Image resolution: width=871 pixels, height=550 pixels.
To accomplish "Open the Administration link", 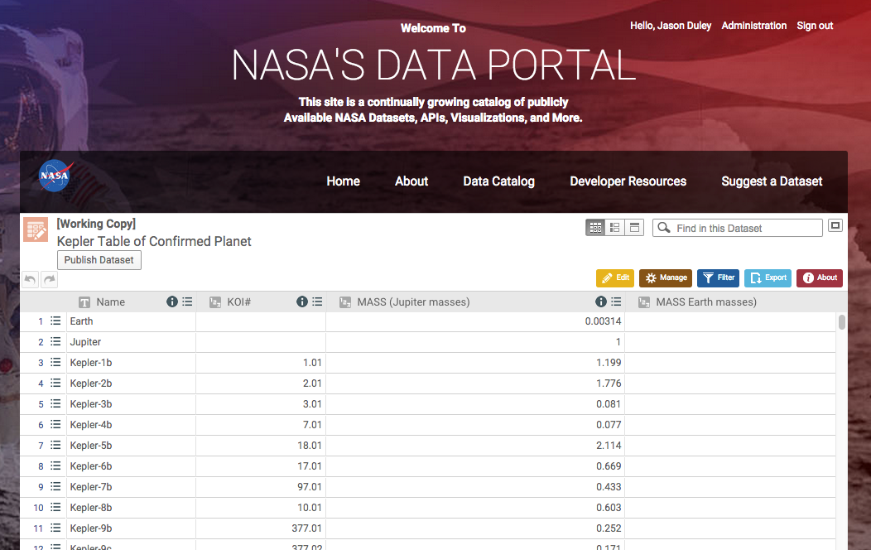I will pos(753,26).
